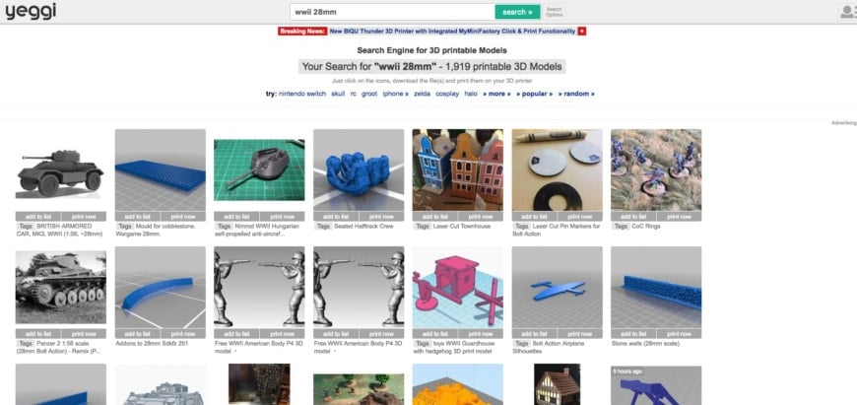Screen dimensions: 857x405
Task: Open the Bolt Action Airplane Silhouettes thumbnail
Action: click(557, 288)
